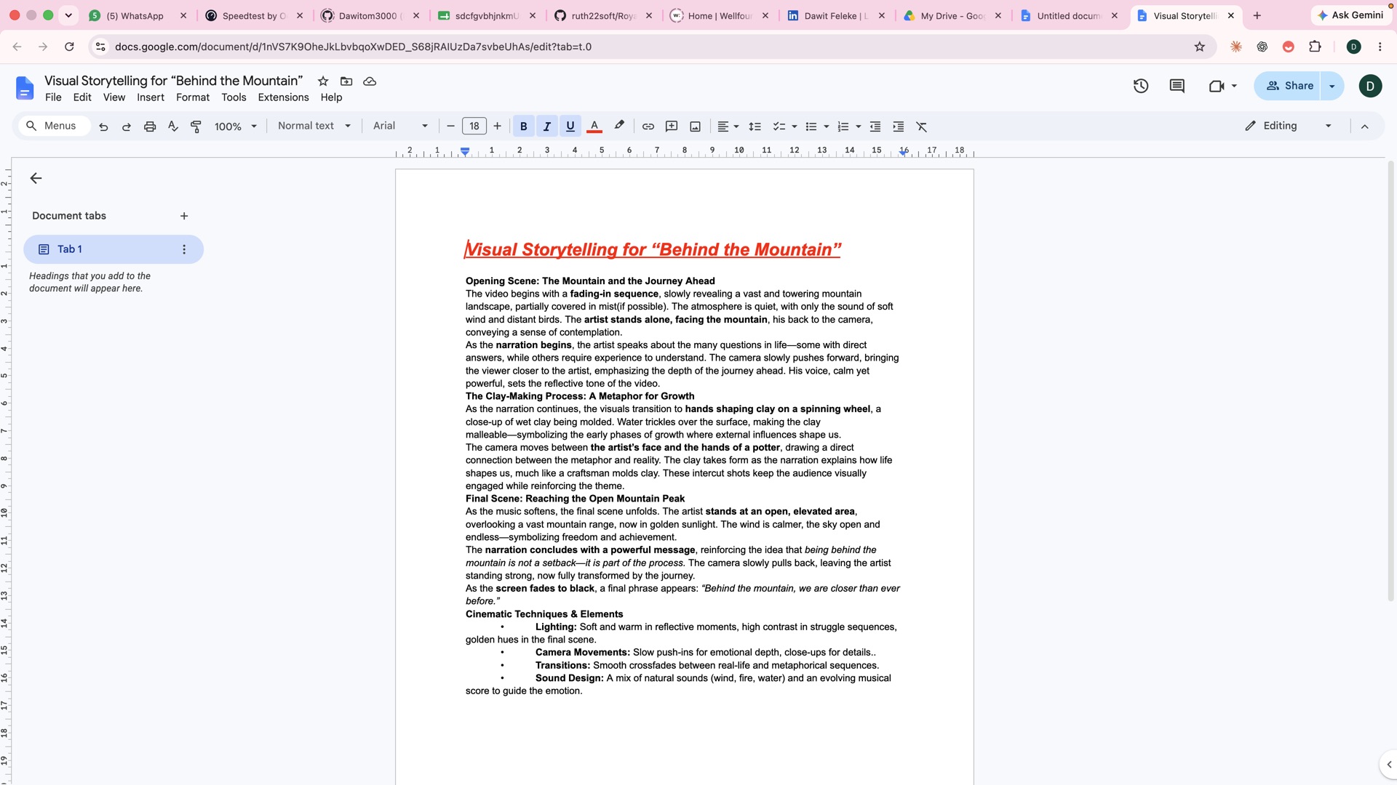Select Tab 1 in the sidebar

pos(114,249)
